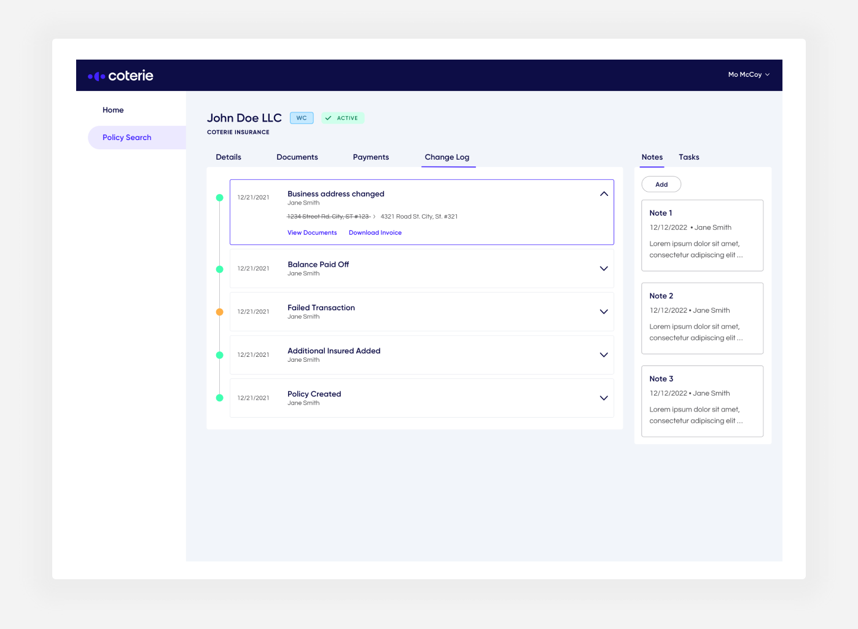Click the Business address changed title
The image size is (858, 629).
pos(336,193)
